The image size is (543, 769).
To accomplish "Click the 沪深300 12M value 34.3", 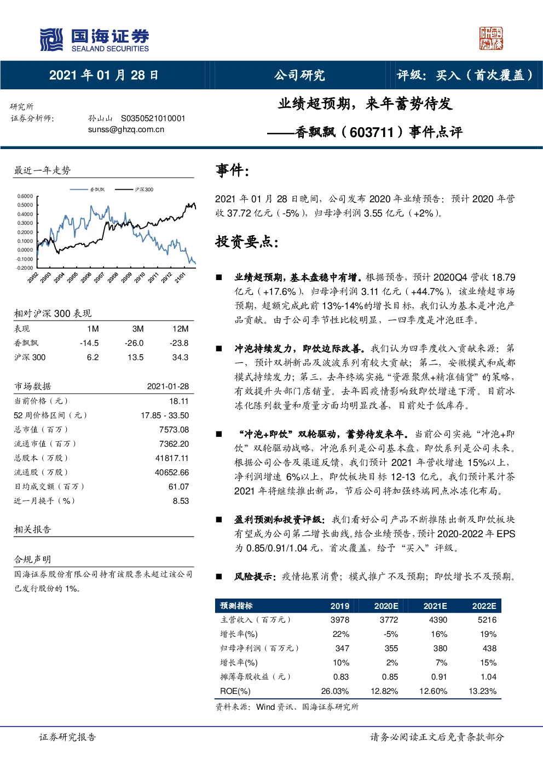I will click(x=180, y=357).
